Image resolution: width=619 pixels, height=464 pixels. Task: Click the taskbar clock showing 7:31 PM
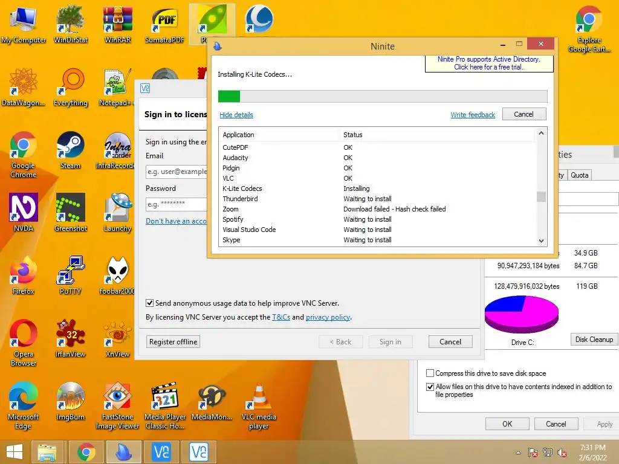tap(592, 453)
